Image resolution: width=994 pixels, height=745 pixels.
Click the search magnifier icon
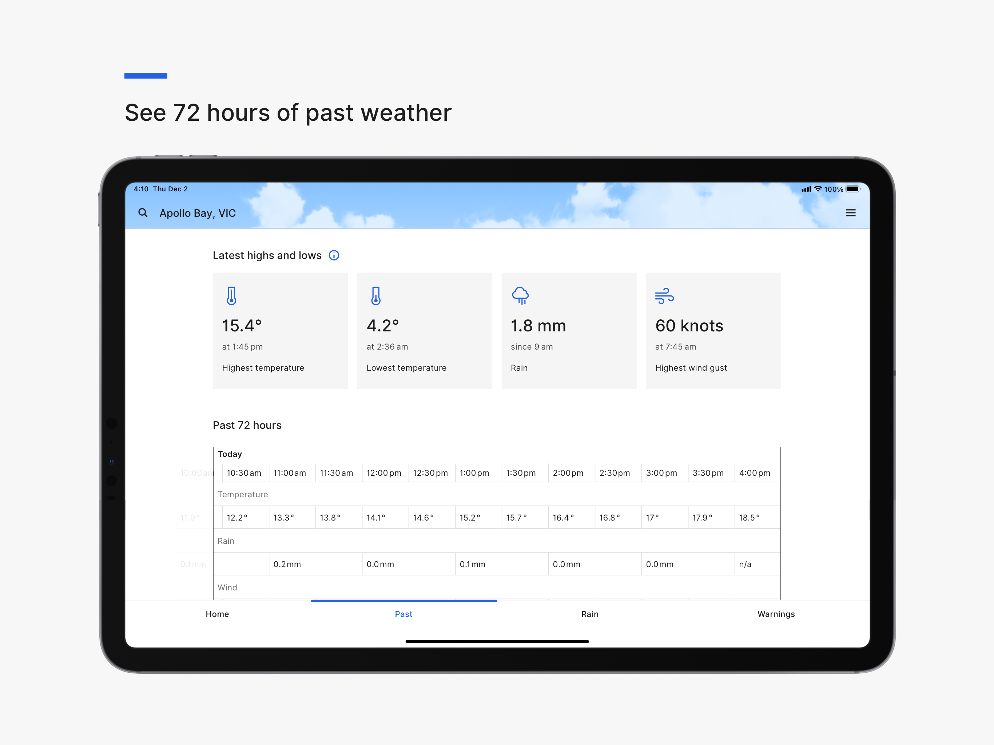click(x=143, y=212)
